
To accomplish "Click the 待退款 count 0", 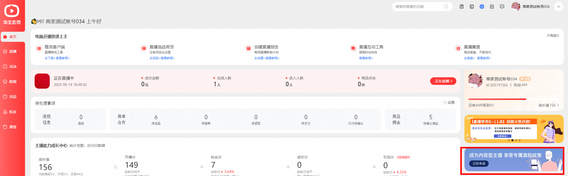I will click(256, 117).
